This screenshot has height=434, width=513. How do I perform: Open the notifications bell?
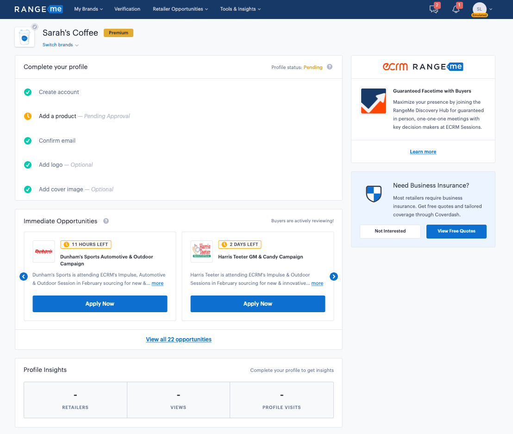coord(456,9)
